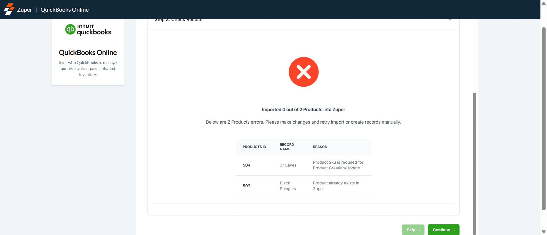Screen dimensions: 547x235
Task: Collapse Step 3 Check Results with chevron
Action: coord(450,20)
